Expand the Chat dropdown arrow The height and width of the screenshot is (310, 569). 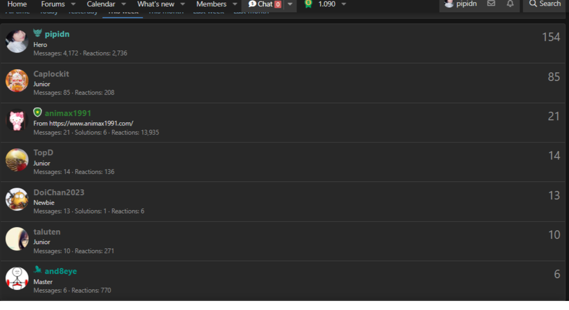[290, 4]
